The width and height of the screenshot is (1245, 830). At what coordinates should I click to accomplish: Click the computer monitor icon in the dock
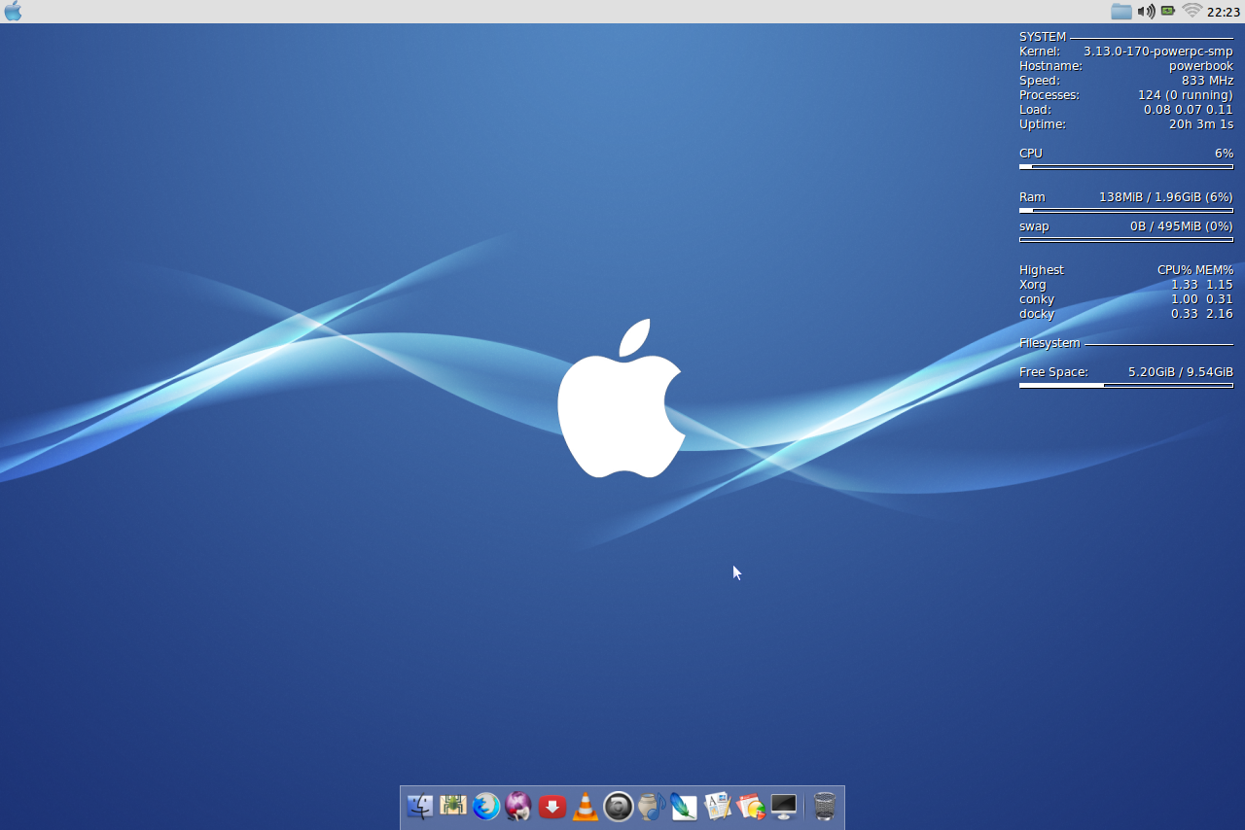[x=783, y=807]
